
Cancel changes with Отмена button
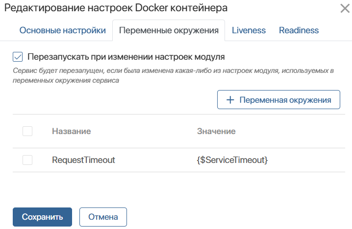tap(103, 217)
